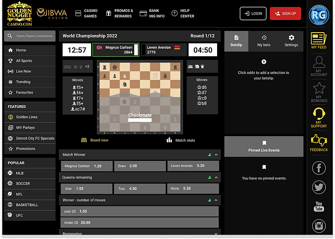Open My Feed from the right rail
Image resolution: width=335 pixels, height=239 pixels.
319,40
